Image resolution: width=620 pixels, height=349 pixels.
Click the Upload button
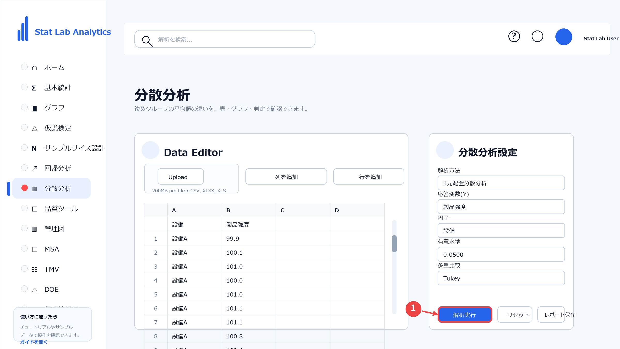point(181,177)
